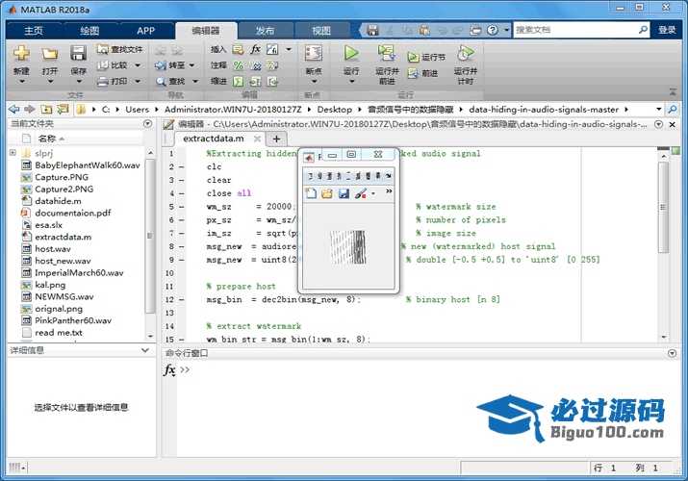
Task: Open the Open button dropdown arrow
Action: 50,82
